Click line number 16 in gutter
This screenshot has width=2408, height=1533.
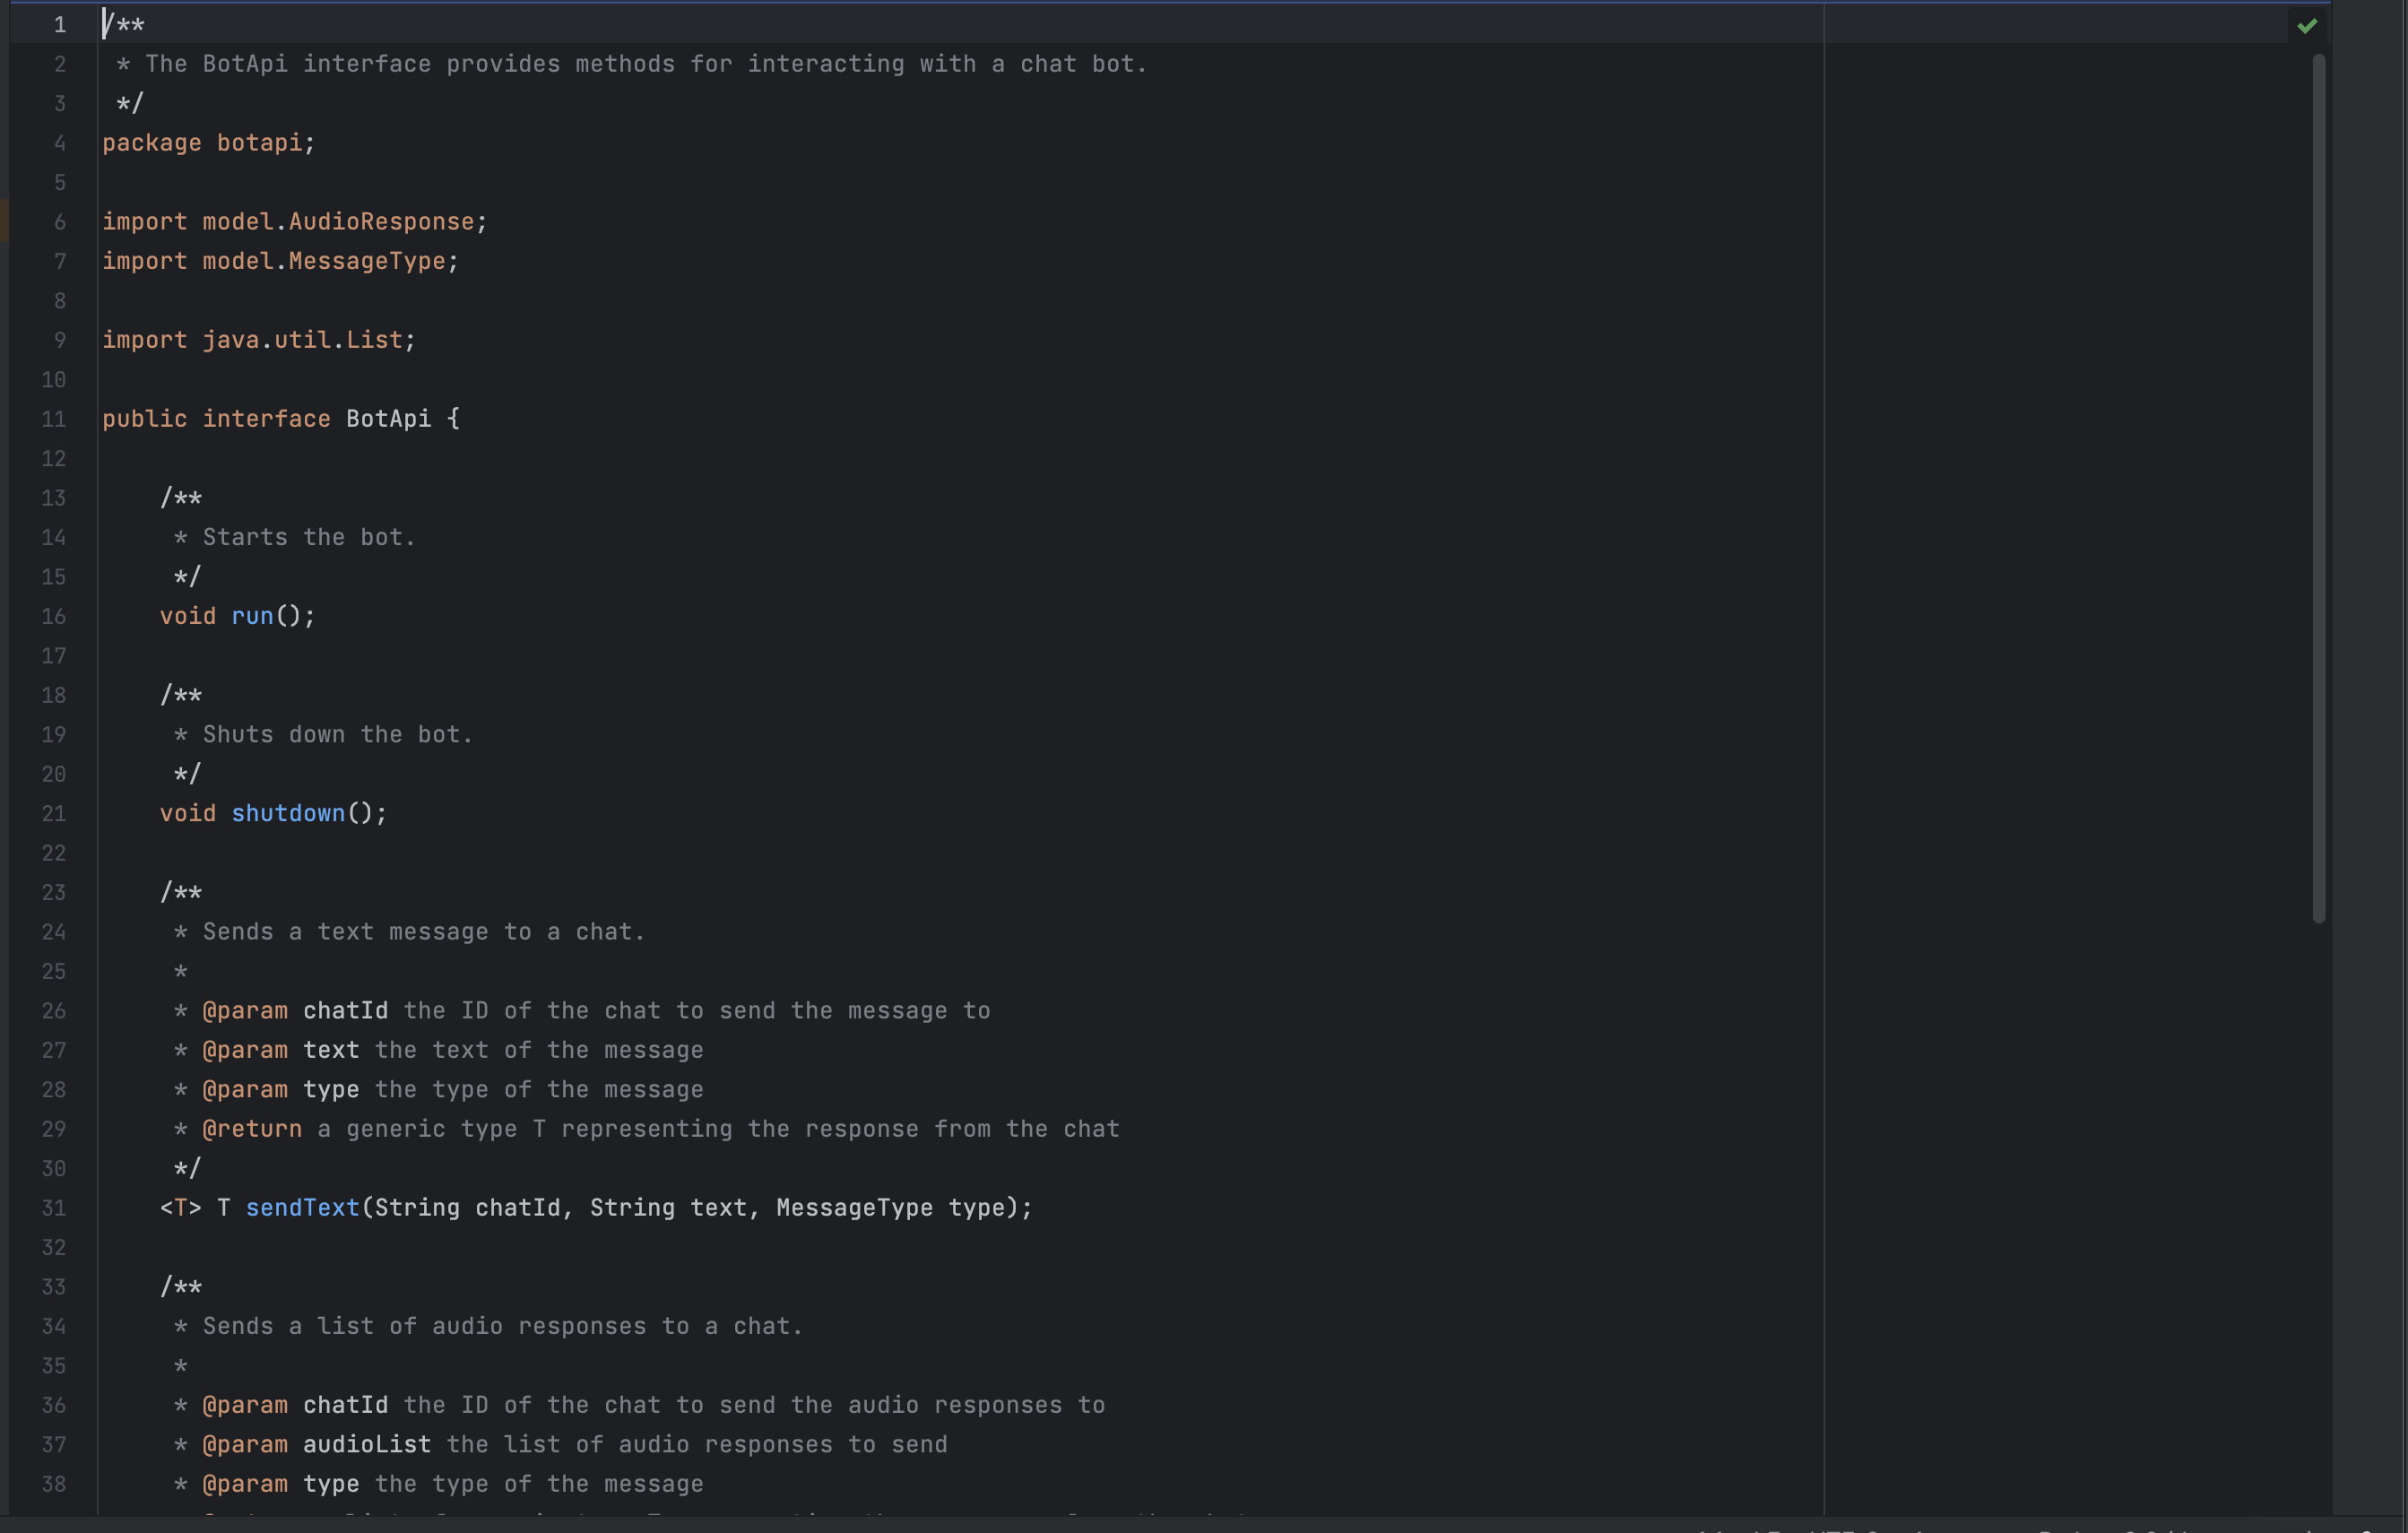54,616
